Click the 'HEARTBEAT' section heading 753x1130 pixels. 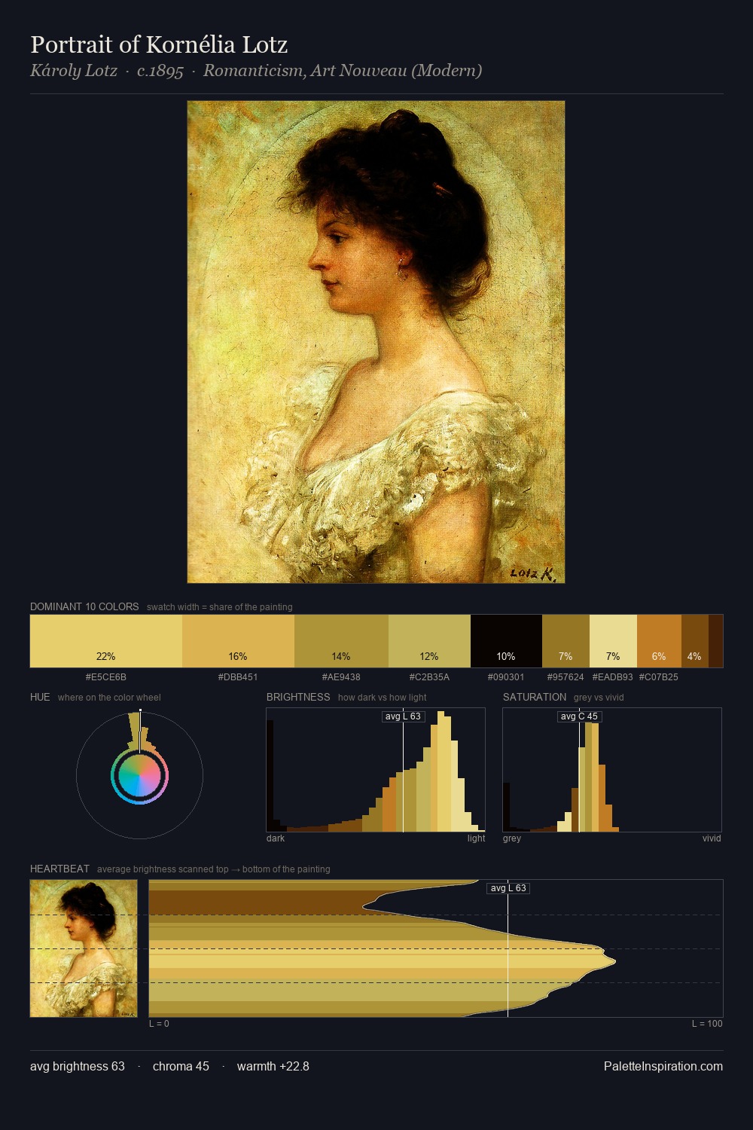59,869
